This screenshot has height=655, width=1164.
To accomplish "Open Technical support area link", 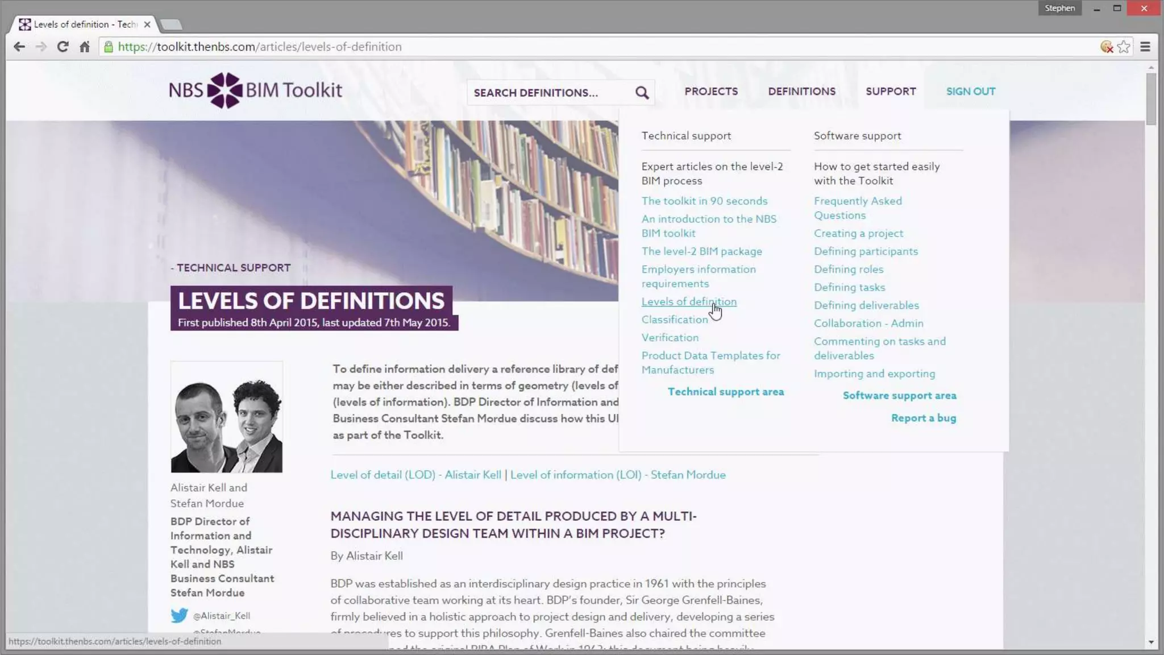I will tap(725, 392).
